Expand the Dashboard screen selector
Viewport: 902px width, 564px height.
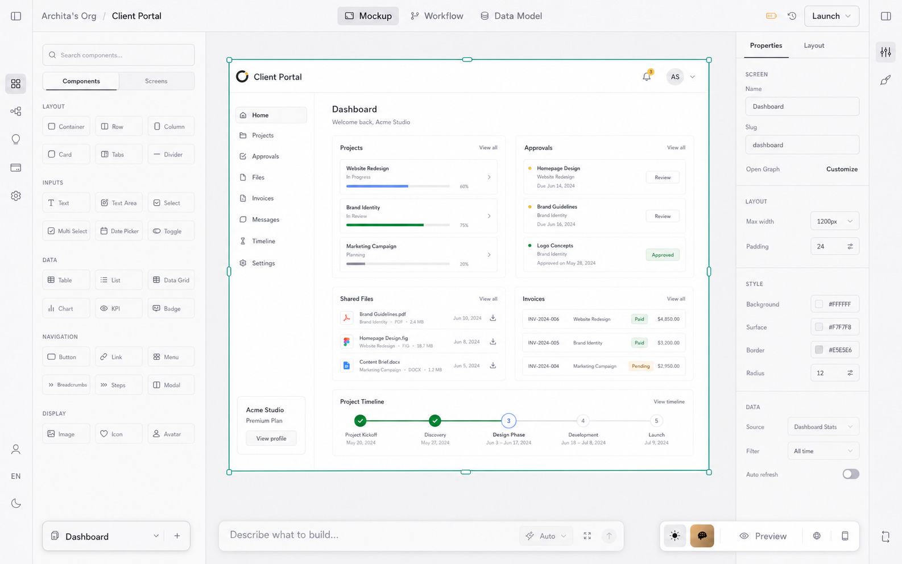point(156,536)
